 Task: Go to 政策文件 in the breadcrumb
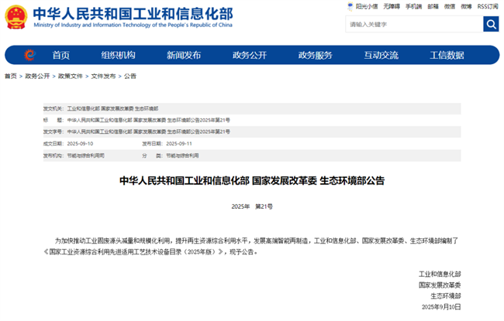click(x=71, y=76)
